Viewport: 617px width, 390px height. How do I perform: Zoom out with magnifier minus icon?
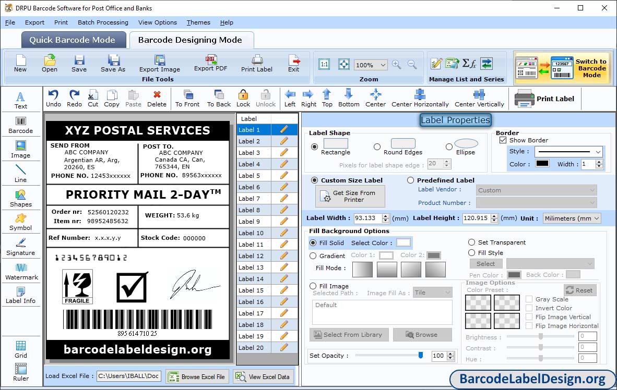pyautogui.click(x=412, y=65)
